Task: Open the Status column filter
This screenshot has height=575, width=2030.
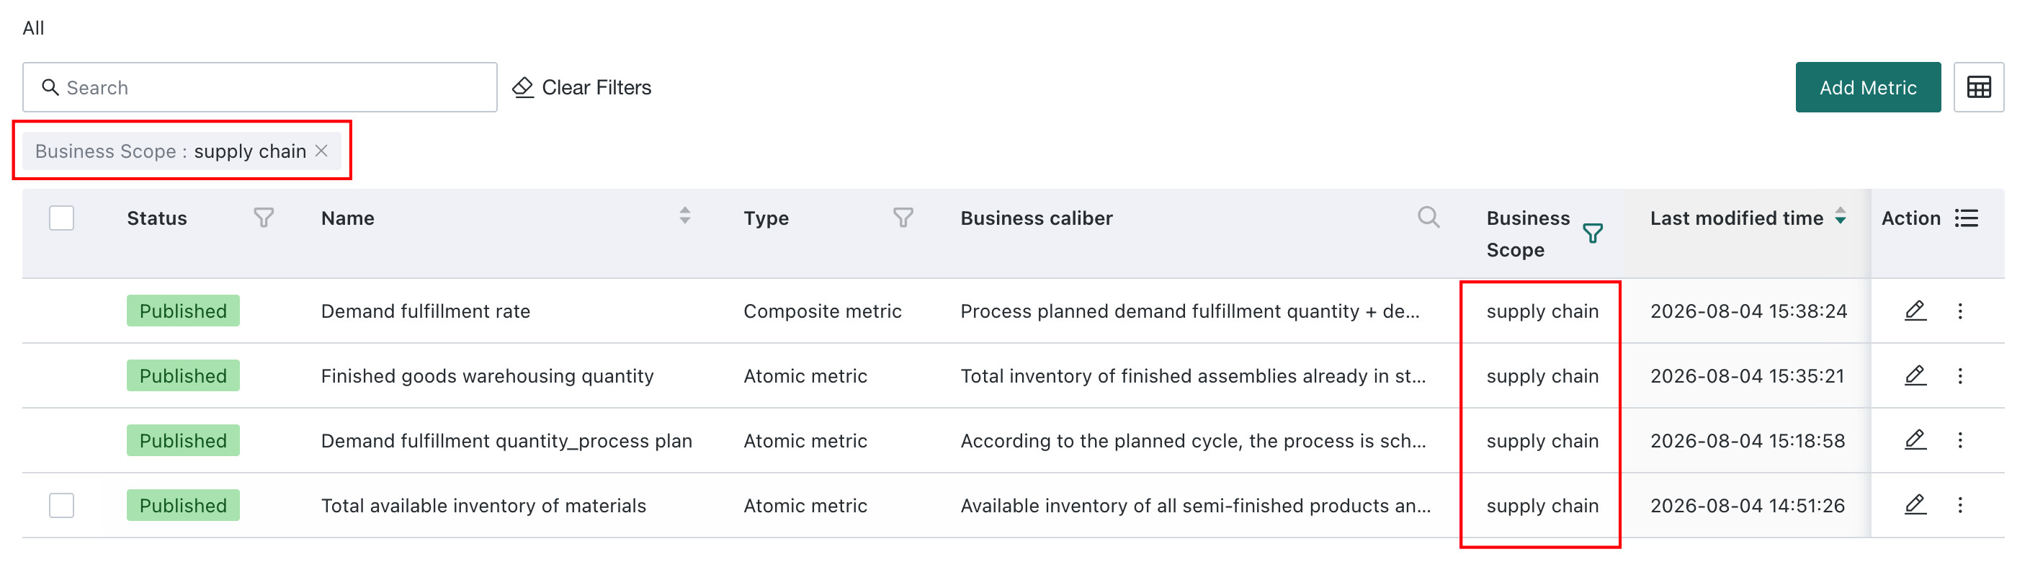Action: point(264,218)
